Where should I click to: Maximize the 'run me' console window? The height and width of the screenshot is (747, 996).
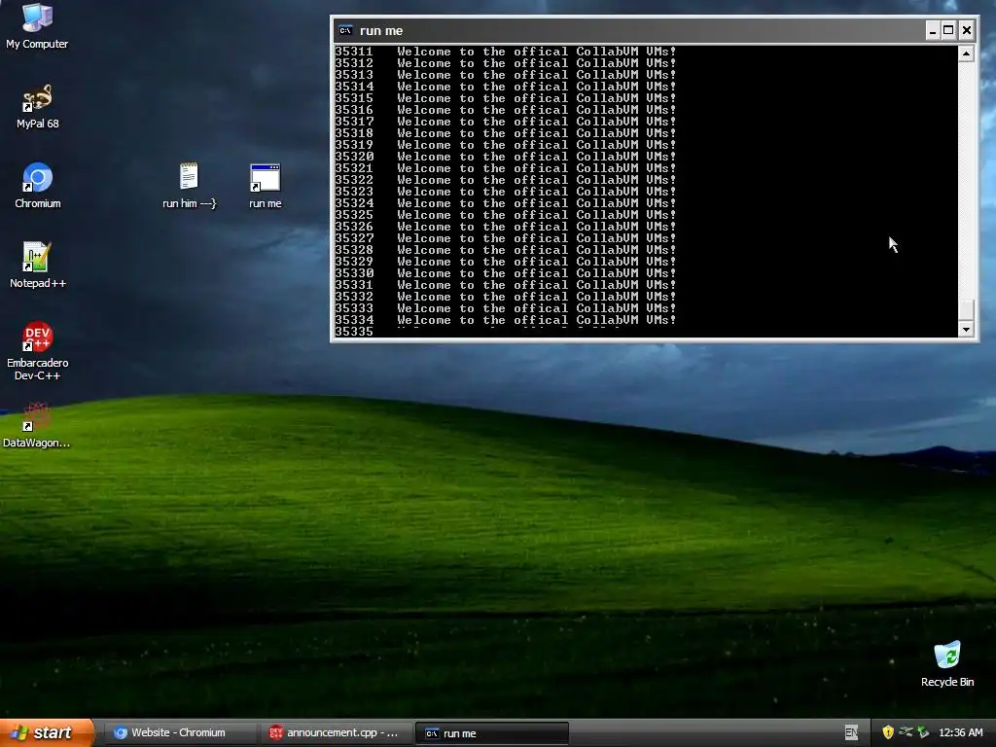pyautogui.click(x=948, y=30)
